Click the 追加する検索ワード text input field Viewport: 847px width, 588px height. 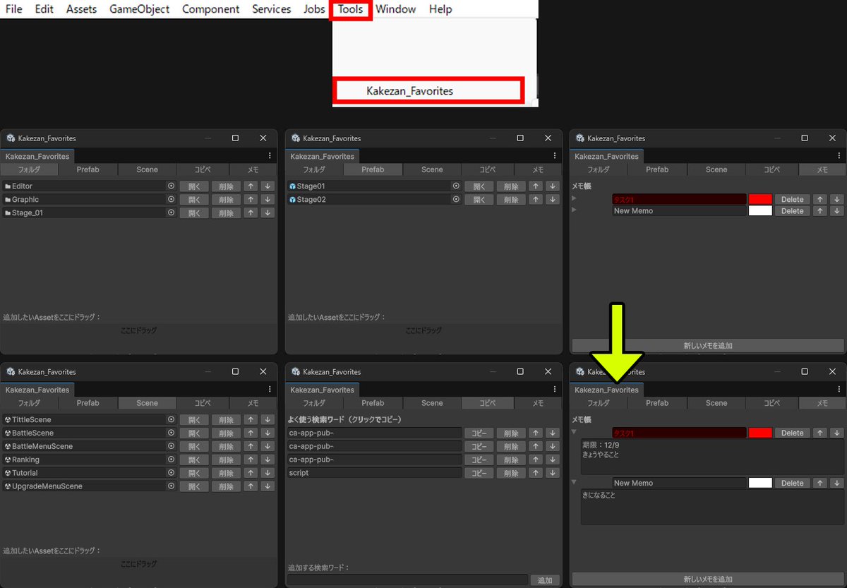407,580
